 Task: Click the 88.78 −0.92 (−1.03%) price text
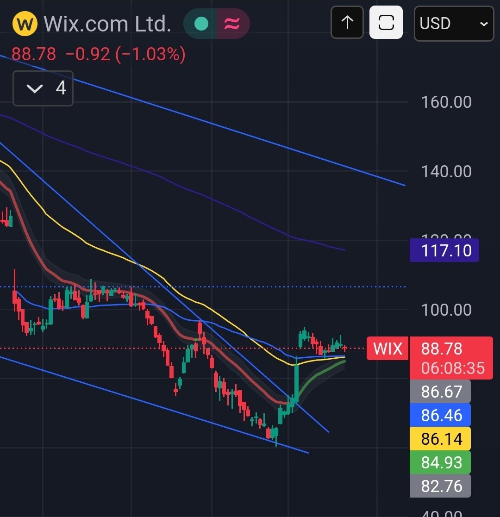pos(99,54)
